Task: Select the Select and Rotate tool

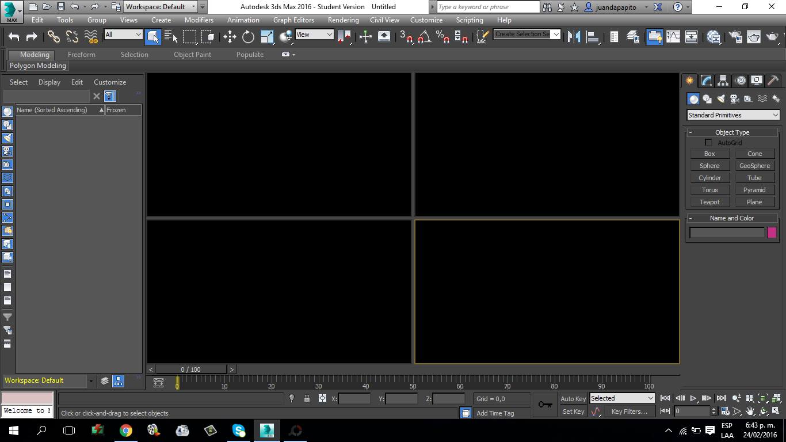Action: click(248, 37)
